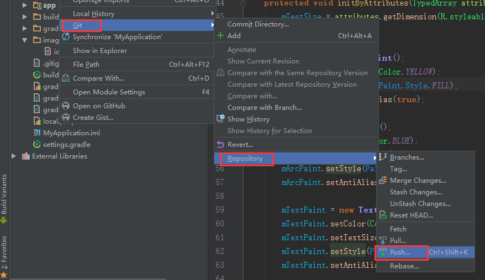485x280 pixels.
Task: Choose File Path menu entry
Action: pos(137,65)
